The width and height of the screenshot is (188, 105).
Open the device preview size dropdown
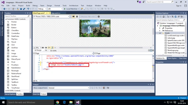tap(51, 17)
